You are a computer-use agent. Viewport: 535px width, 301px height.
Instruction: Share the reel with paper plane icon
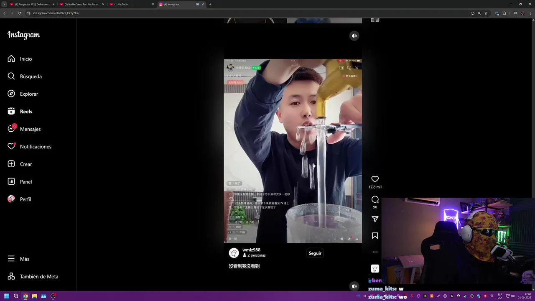coord(375,219)
